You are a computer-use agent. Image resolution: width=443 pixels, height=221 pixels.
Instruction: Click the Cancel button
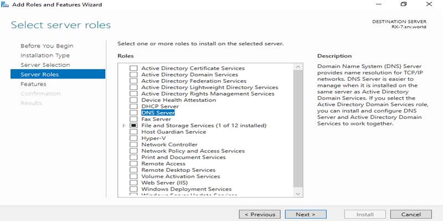point(411,214)
